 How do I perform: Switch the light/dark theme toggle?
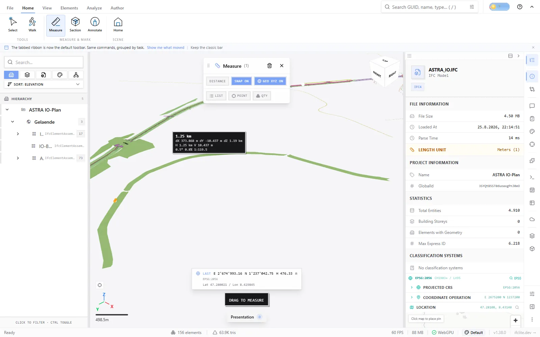coord(500,7)
